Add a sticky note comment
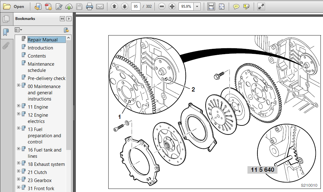Image resolution: width=323 pixels, height=192 pixels. click(x=236, y=7)
